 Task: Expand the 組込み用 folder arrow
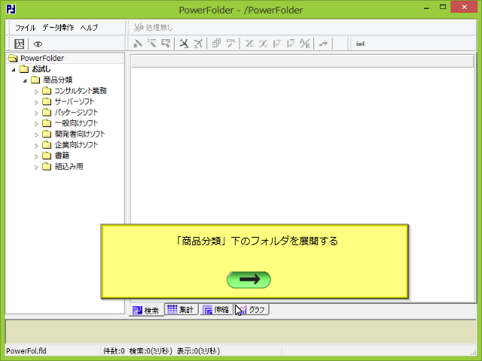36,167
